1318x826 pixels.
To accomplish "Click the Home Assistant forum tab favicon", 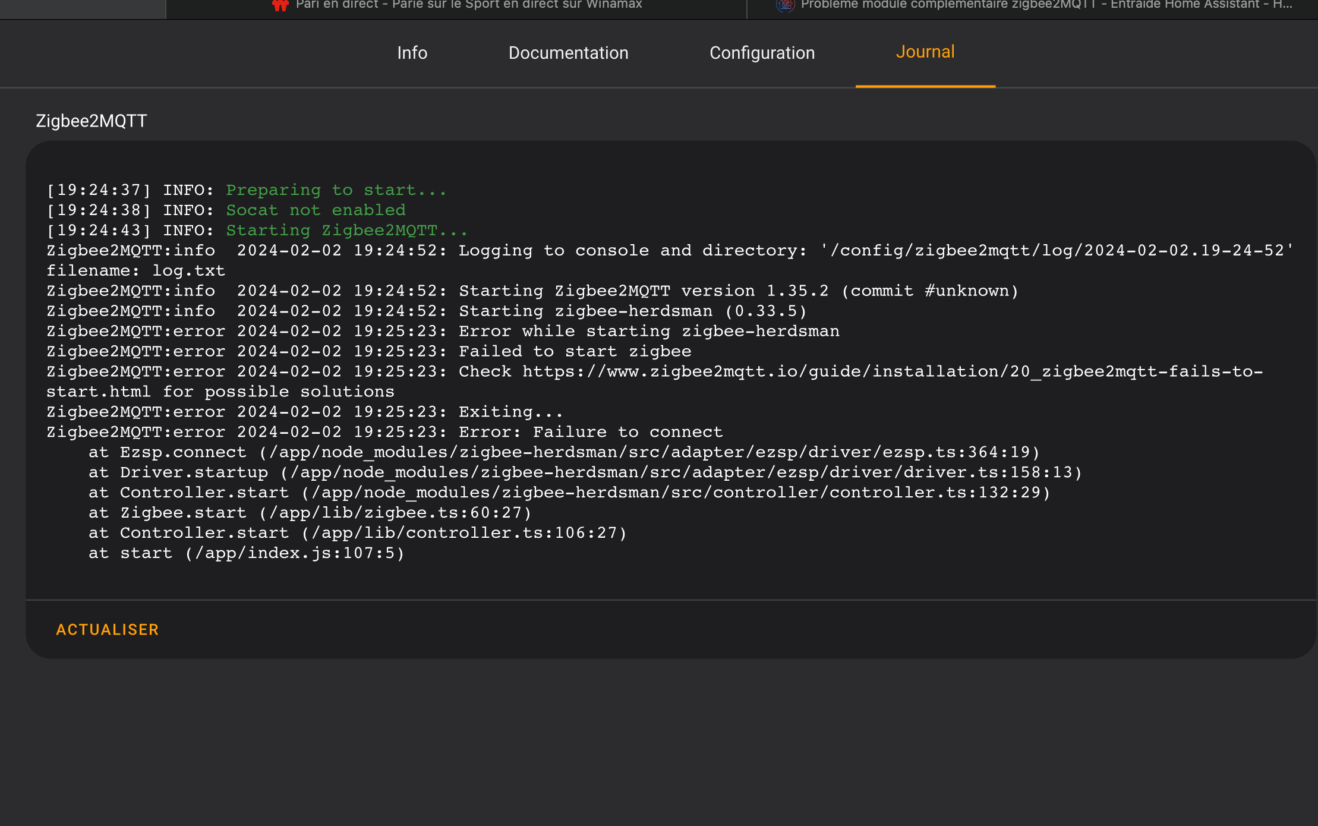I will [x=785, y=5].
